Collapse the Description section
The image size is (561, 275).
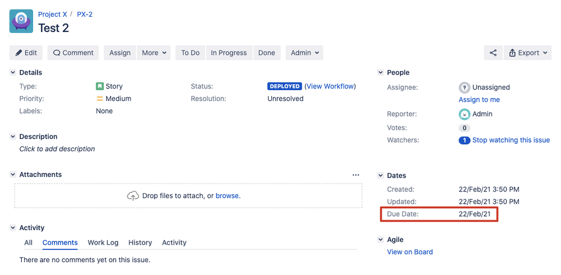pyautogui.click(x=13, y=137)
